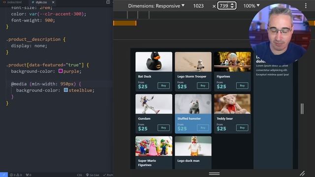Click the Buy button on Bat Duck

[163, 86]
